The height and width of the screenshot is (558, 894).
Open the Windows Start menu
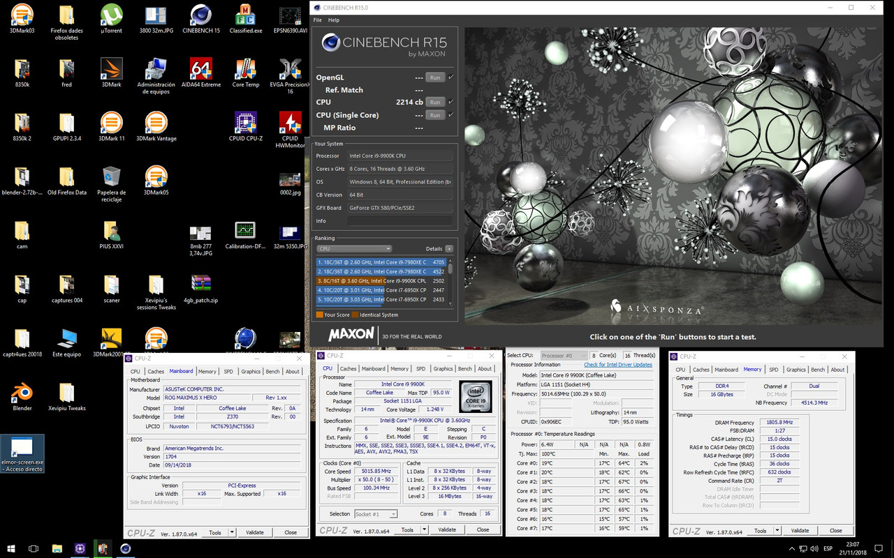click(x=10, y=549)
